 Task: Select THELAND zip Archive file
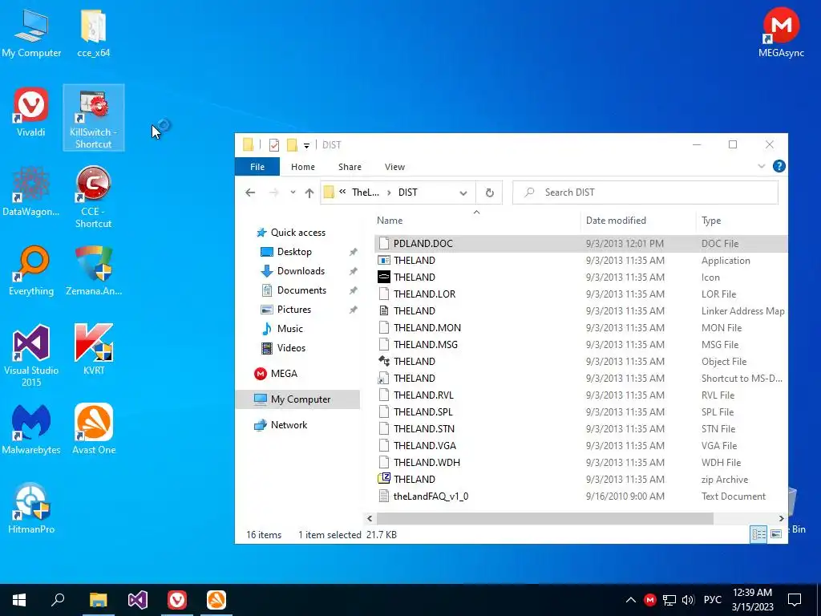click(x=414, y=480)
